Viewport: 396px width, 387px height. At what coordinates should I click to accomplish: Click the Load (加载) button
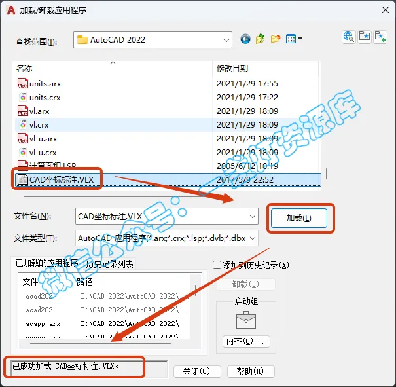(299, 218)
